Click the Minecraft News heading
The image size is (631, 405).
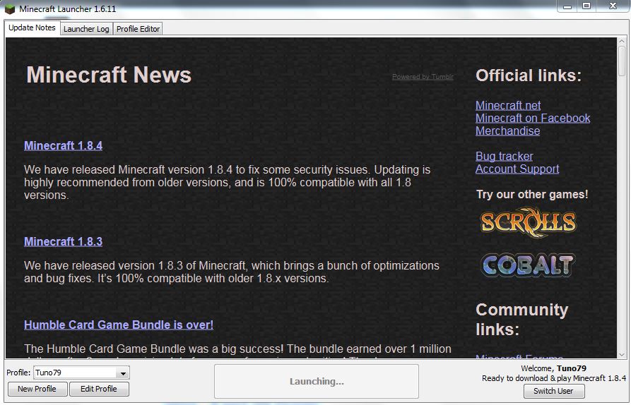(x=109, y=75)
